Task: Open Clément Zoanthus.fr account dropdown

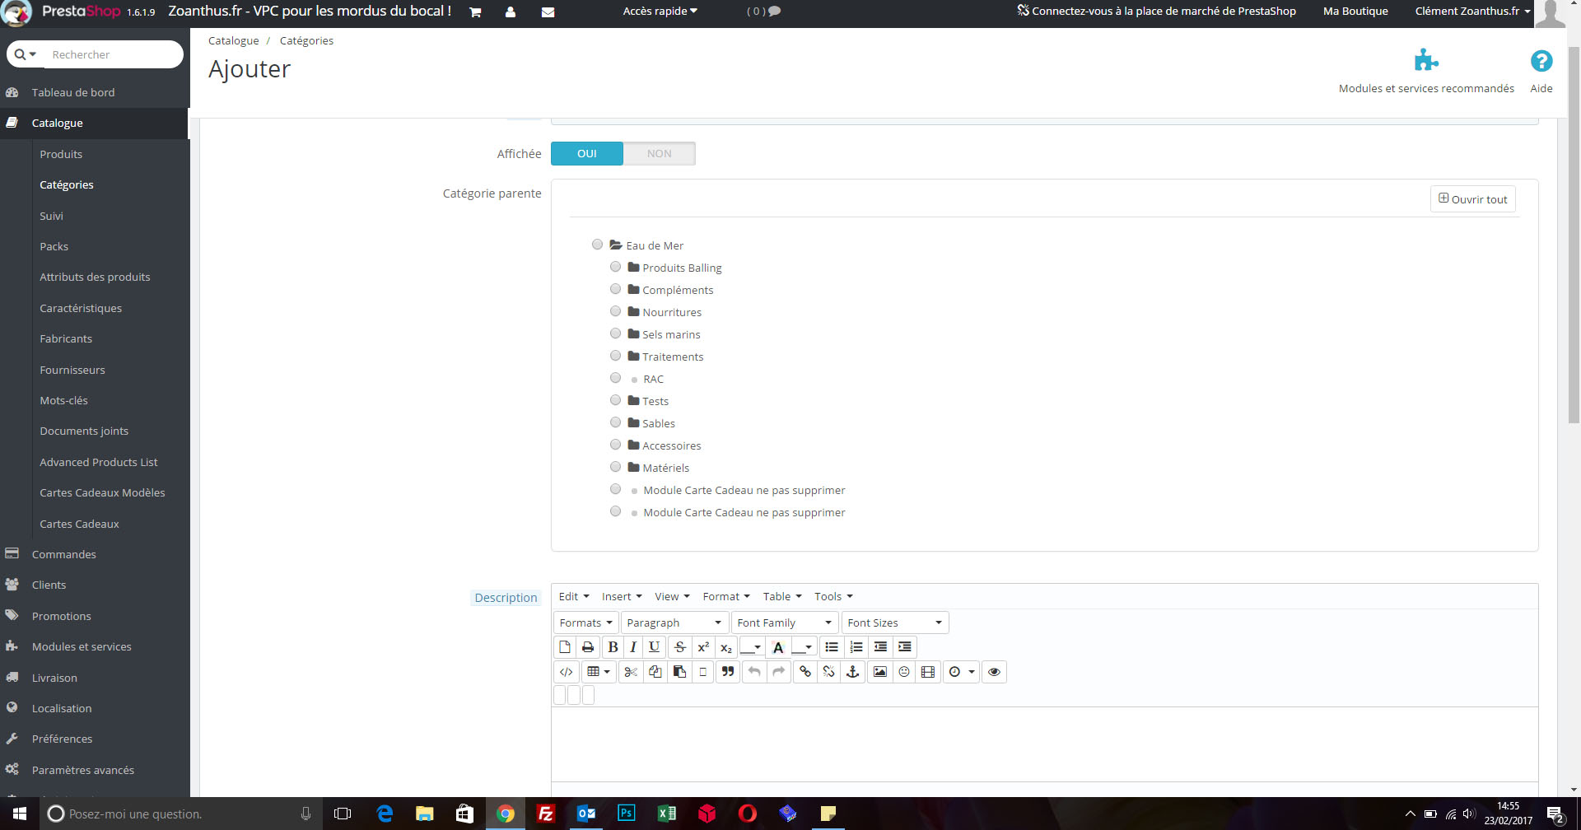Action: coord(1472,12)
